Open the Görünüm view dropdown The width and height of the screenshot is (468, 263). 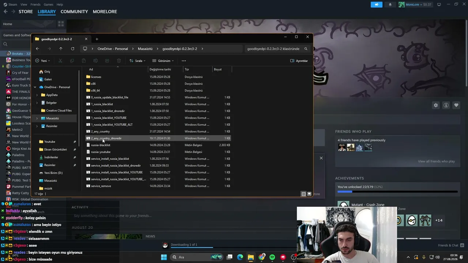pos(163,61)
